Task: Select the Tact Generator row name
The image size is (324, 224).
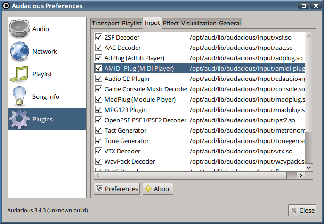Action: click(125, 130)
